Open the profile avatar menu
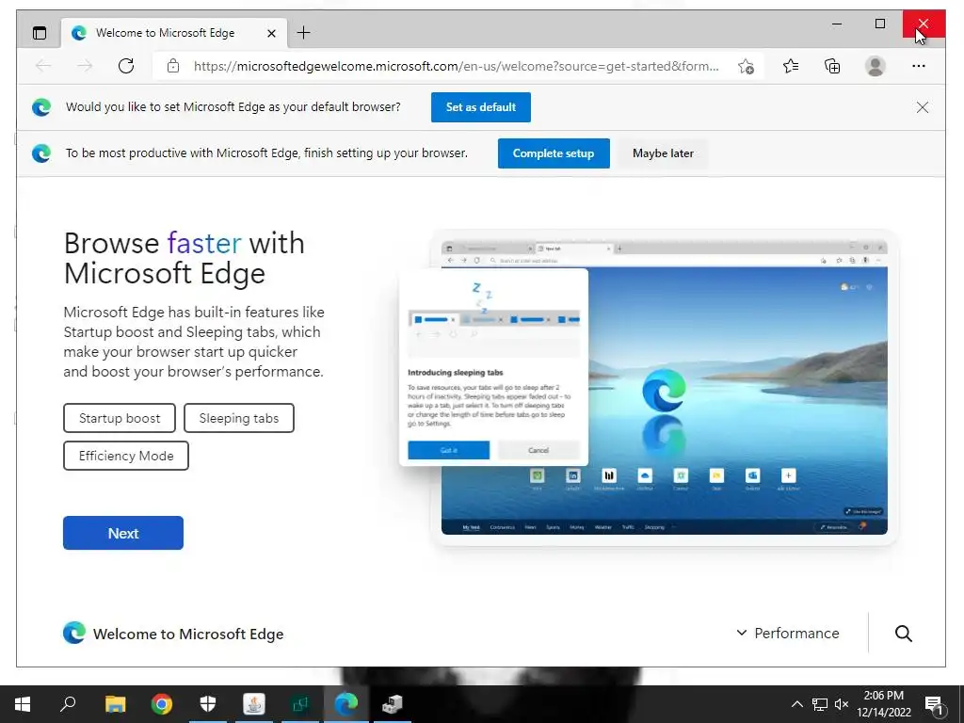964x723 pixels. coord(875,66)
